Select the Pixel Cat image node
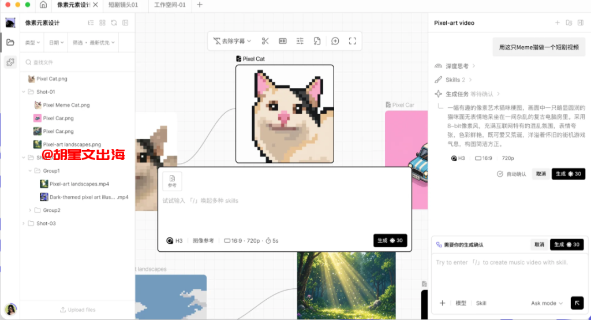Viewport: 591px width, 320px height. click(285, 114)
